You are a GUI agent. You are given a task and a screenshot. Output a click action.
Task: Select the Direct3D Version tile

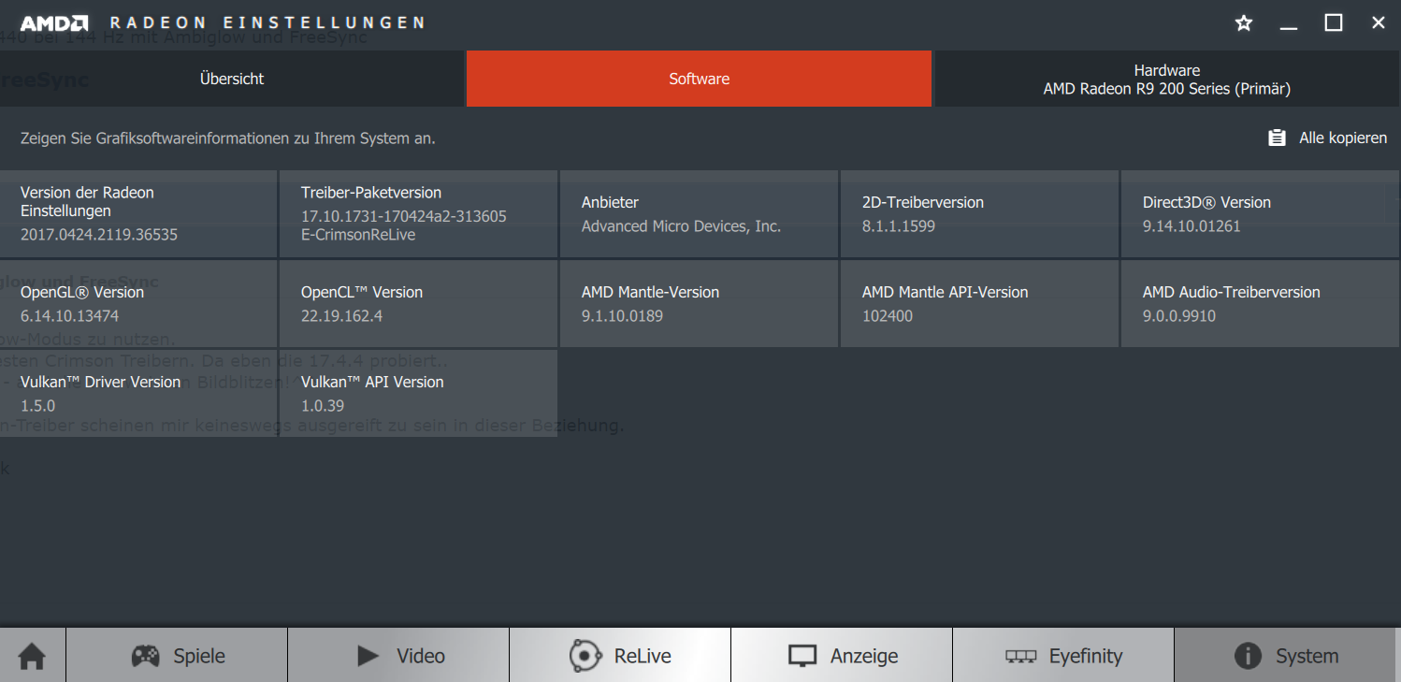(x=1261, y=213)
